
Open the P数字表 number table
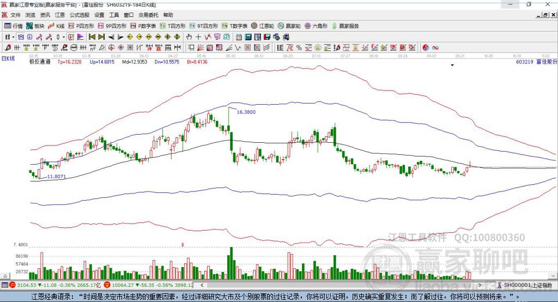point(143,26)
